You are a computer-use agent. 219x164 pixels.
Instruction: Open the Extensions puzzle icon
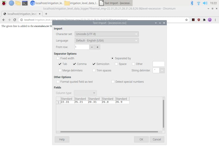[x=204, y=20]
